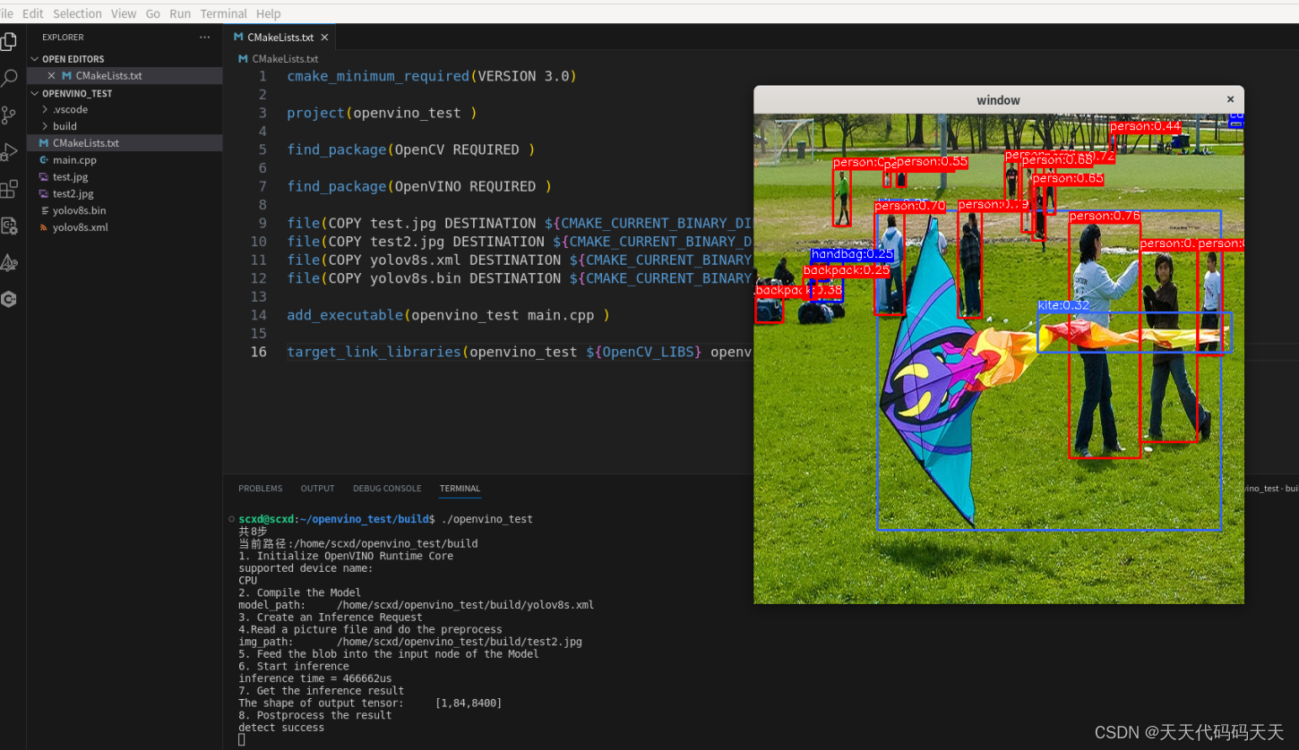1299x750 pixels.
Task: Open the Terminal menu
Action: pyautogui.click(x=223, y=13)
